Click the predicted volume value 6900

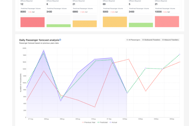click(x=75, y=12)
